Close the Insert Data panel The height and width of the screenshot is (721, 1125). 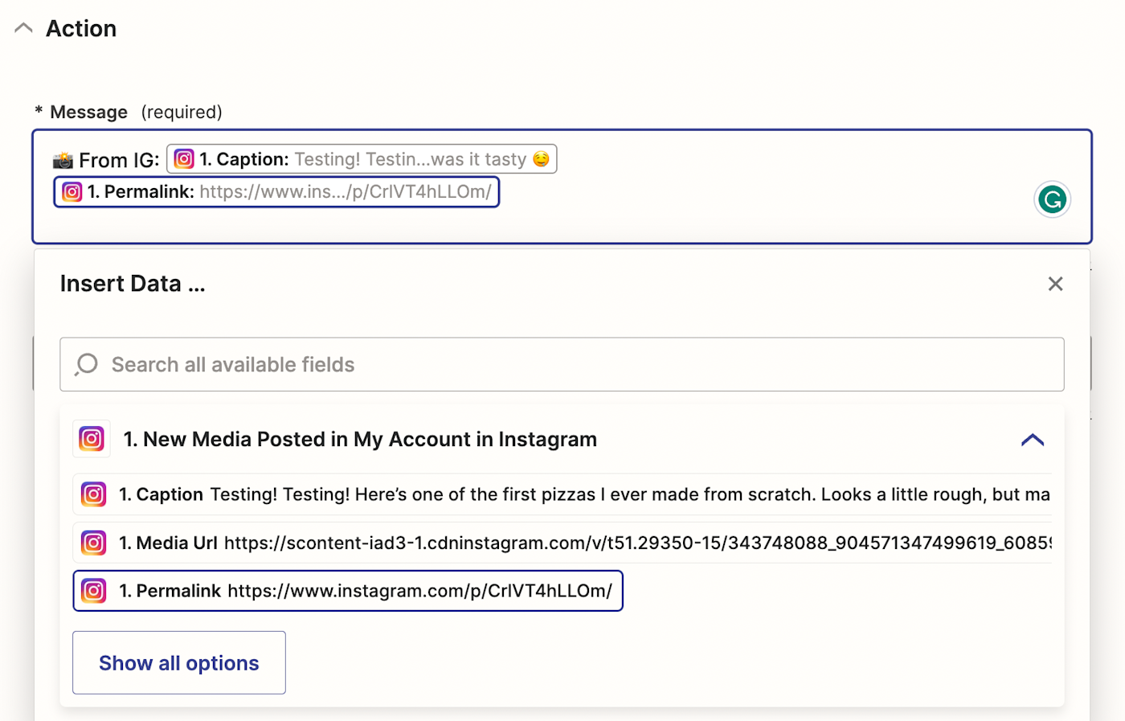(1055, 284)
